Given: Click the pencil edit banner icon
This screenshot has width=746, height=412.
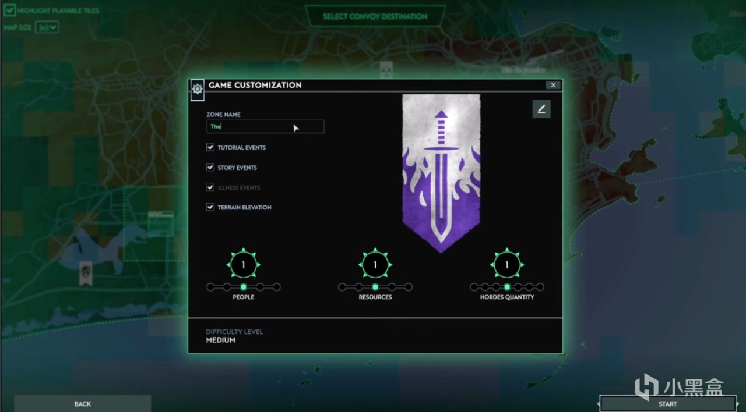Looking at the screenshot, I should 541,109.
